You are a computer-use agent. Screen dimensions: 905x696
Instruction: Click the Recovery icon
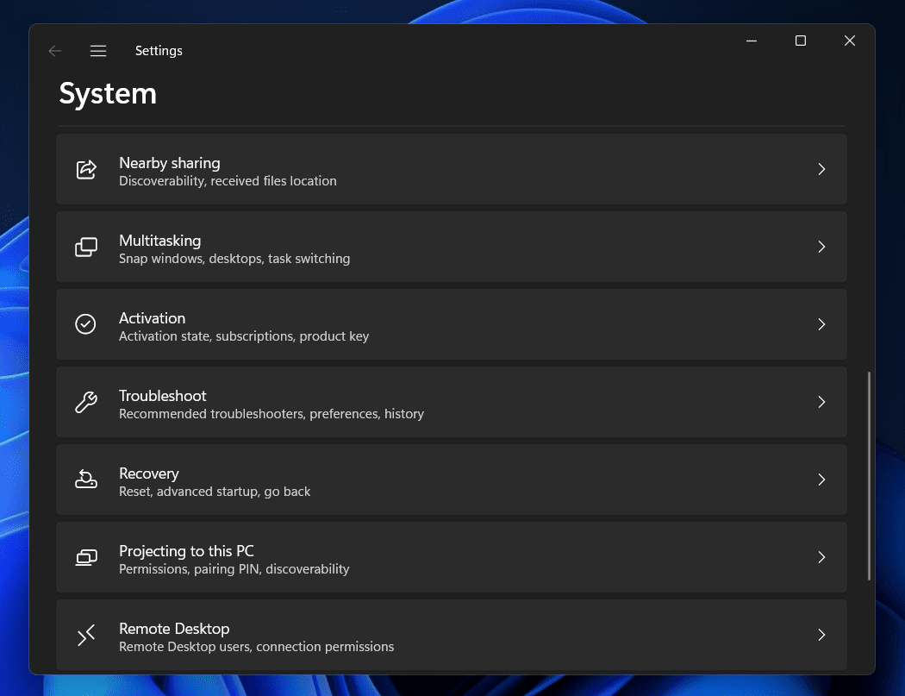(86, 480)
